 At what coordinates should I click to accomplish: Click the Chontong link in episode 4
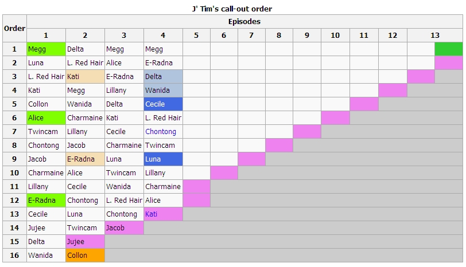161,131
